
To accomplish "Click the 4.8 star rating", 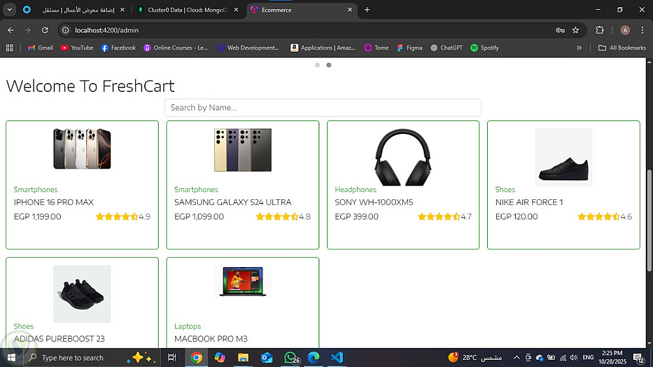I will 283,217.
